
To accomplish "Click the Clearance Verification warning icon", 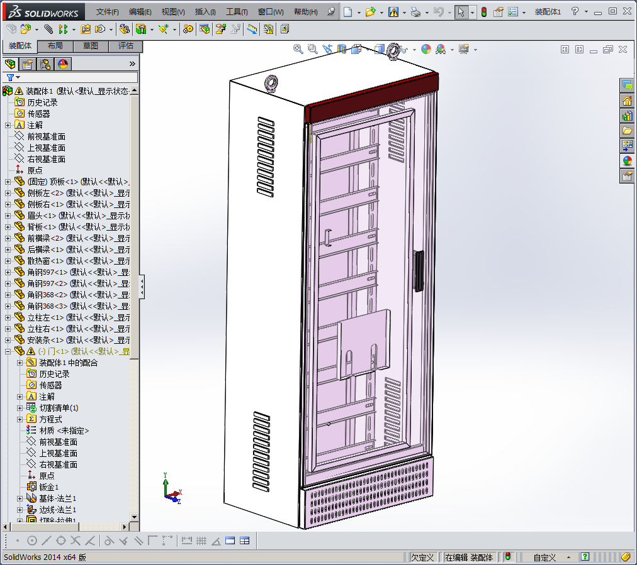I will coord(269,29).
